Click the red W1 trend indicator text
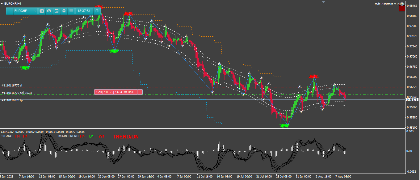 (102, 136)
